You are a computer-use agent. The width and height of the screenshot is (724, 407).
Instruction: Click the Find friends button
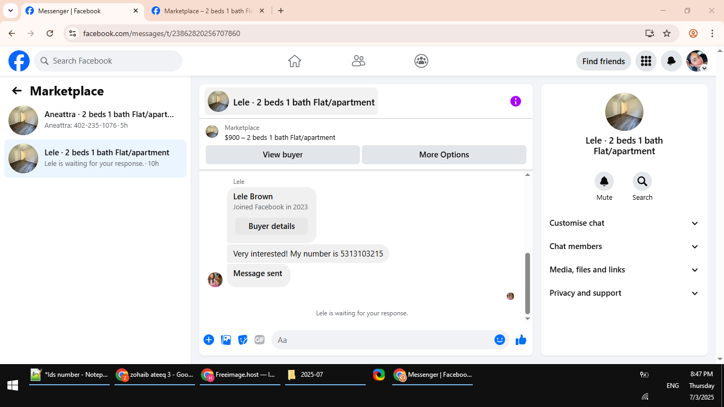coord(604,61)
